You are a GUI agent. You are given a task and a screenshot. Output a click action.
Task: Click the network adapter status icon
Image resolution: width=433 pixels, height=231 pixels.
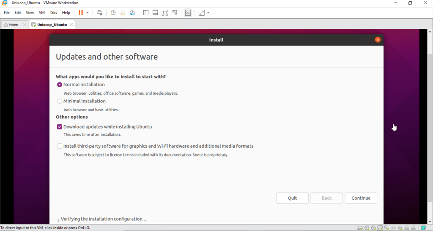pos(386,228)
